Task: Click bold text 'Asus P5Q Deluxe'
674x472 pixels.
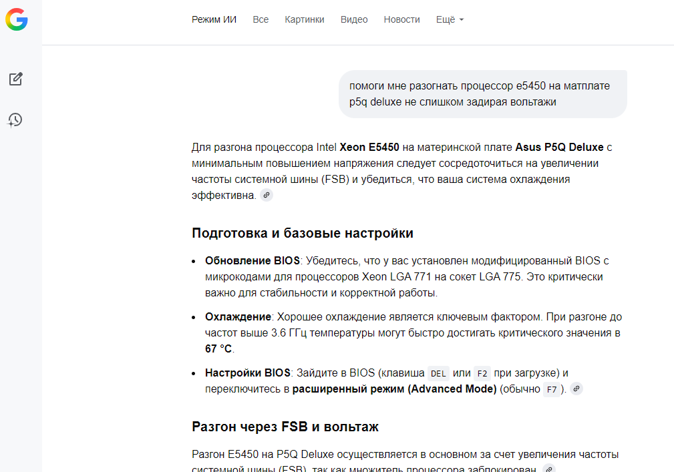Action: coord(559,148)
